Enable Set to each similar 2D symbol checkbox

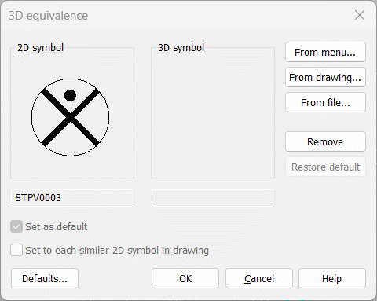tap(16, 250)
